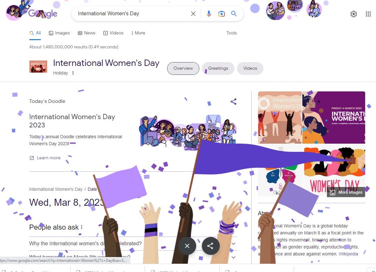
Task: Switch to the News tab
Action: tap(86, 33)
